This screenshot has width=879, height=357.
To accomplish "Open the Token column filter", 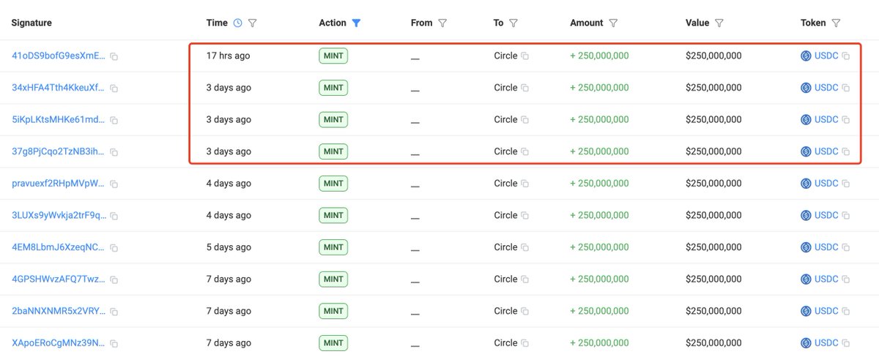I will pyautogui.click(x=836, y=23).
